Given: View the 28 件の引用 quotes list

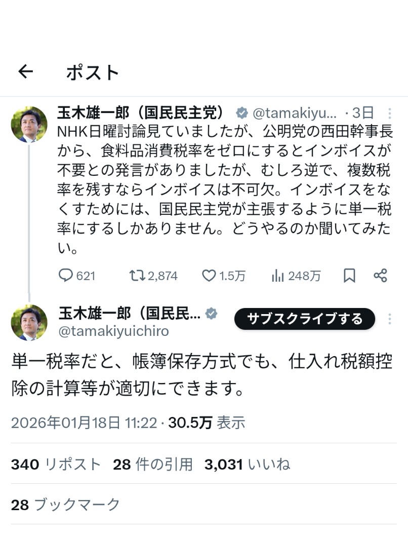Looking at the screenshot, I should 153,464.
